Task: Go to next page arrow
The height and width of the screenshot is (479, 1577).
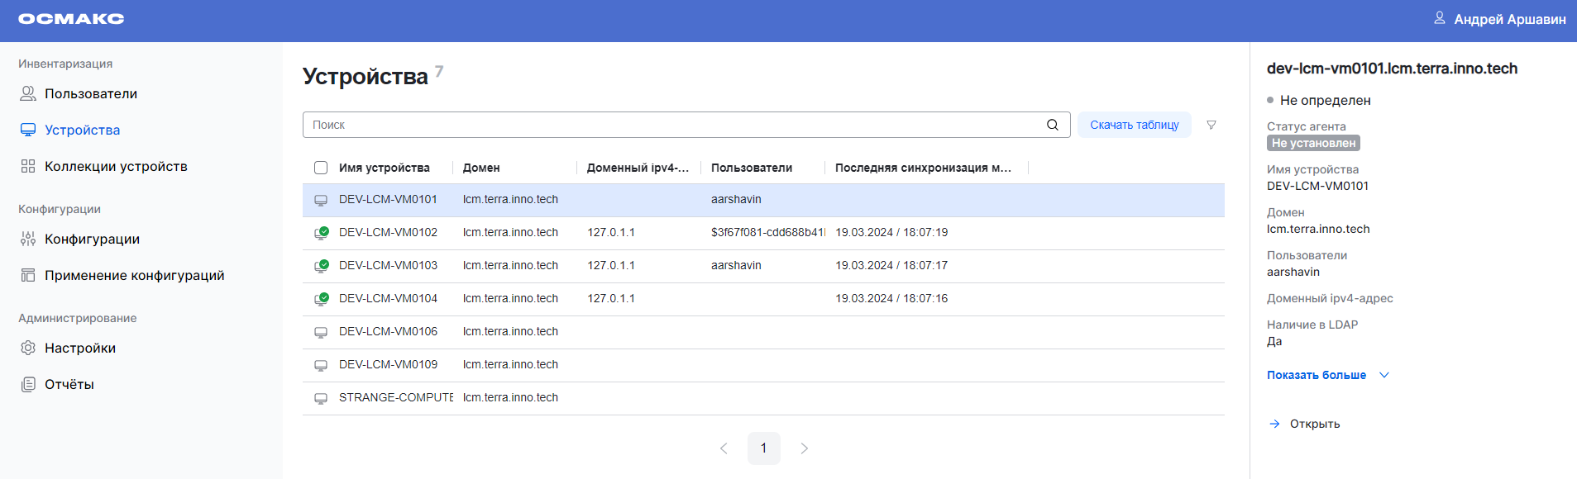Action: tap(804, 448)
